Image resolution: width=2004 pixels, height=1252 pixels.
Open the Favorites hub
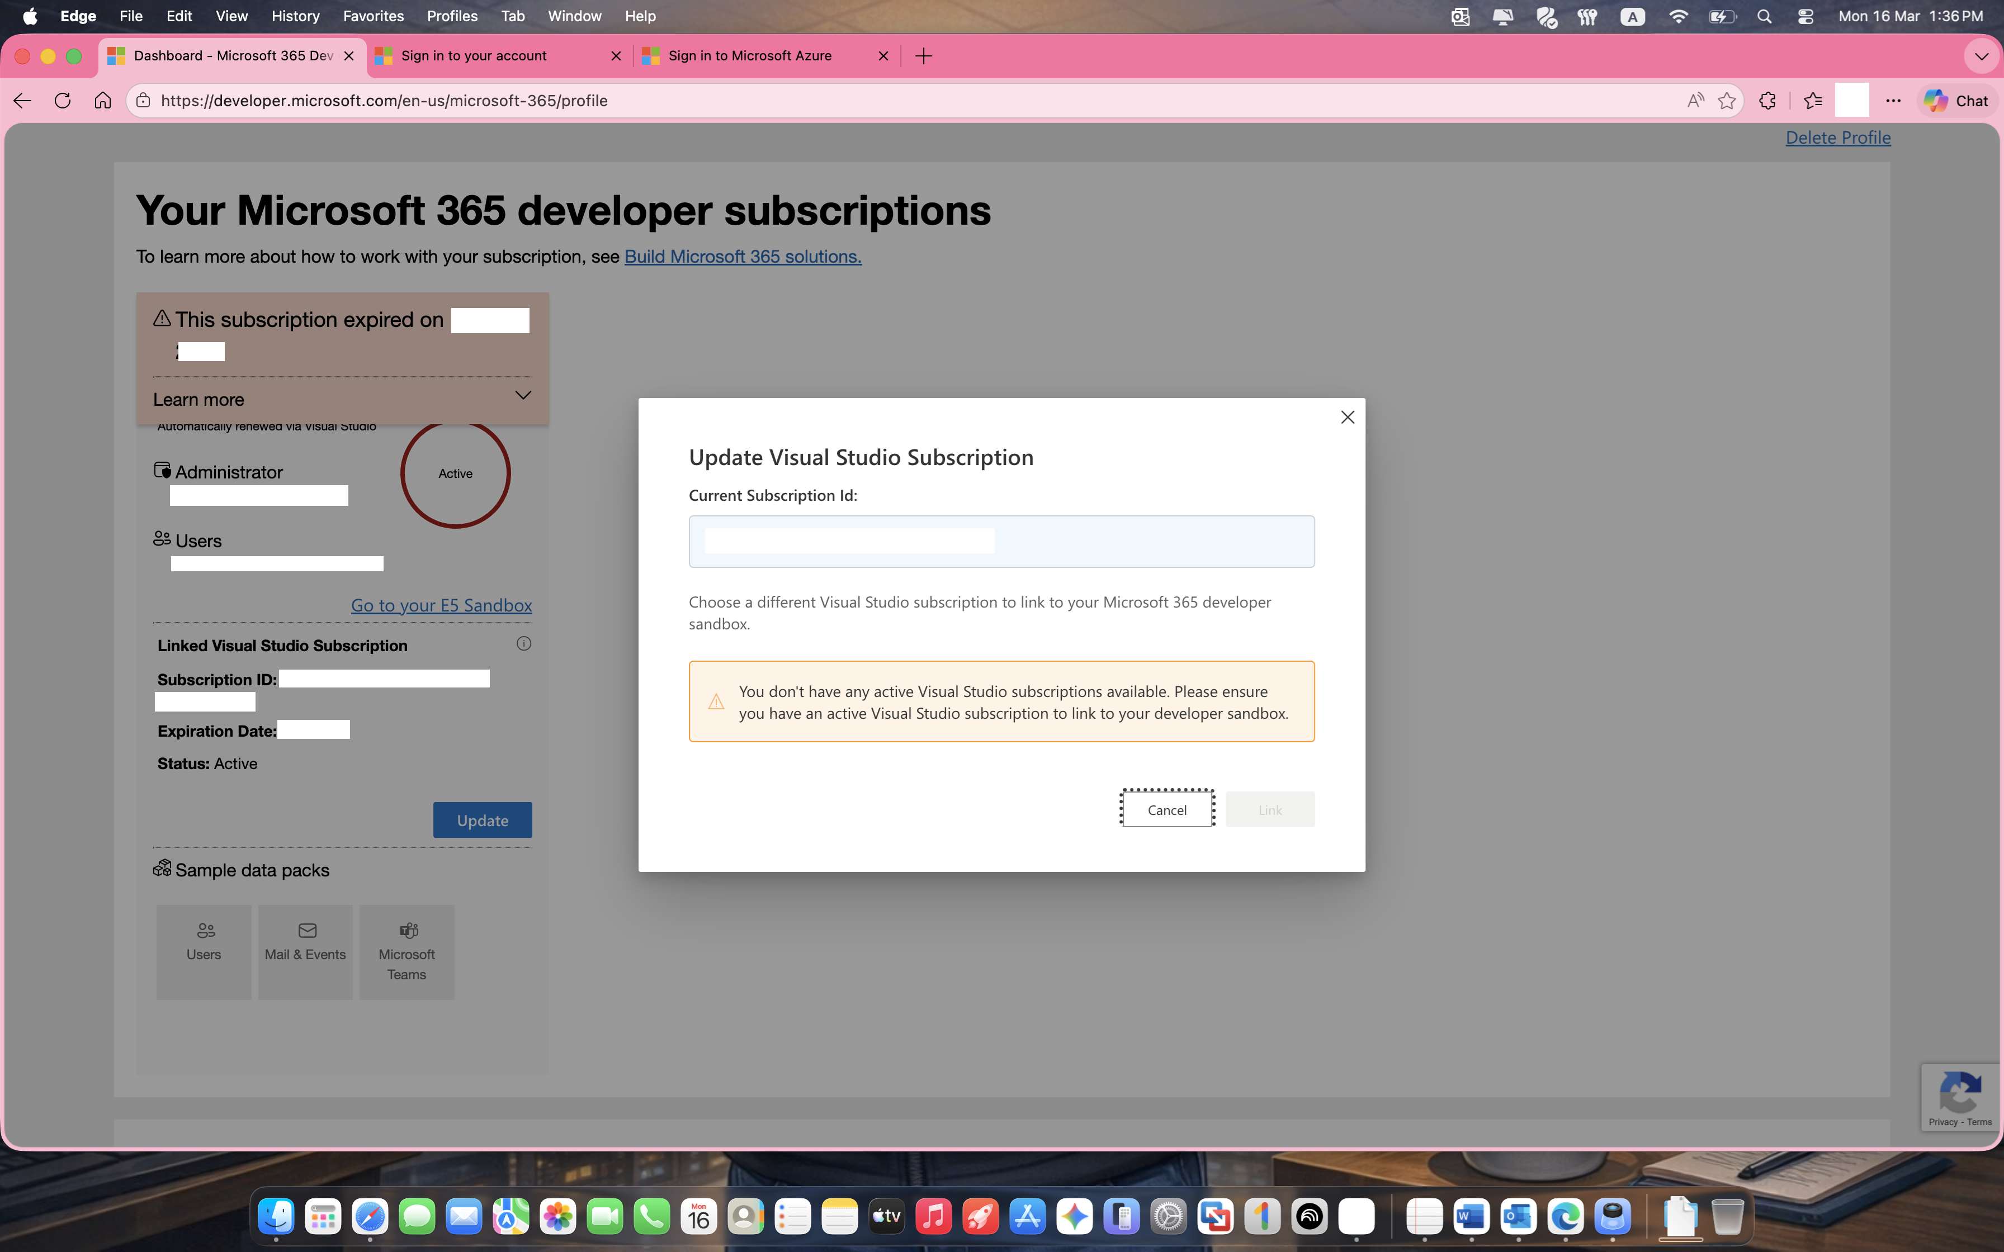[1813, 101]
